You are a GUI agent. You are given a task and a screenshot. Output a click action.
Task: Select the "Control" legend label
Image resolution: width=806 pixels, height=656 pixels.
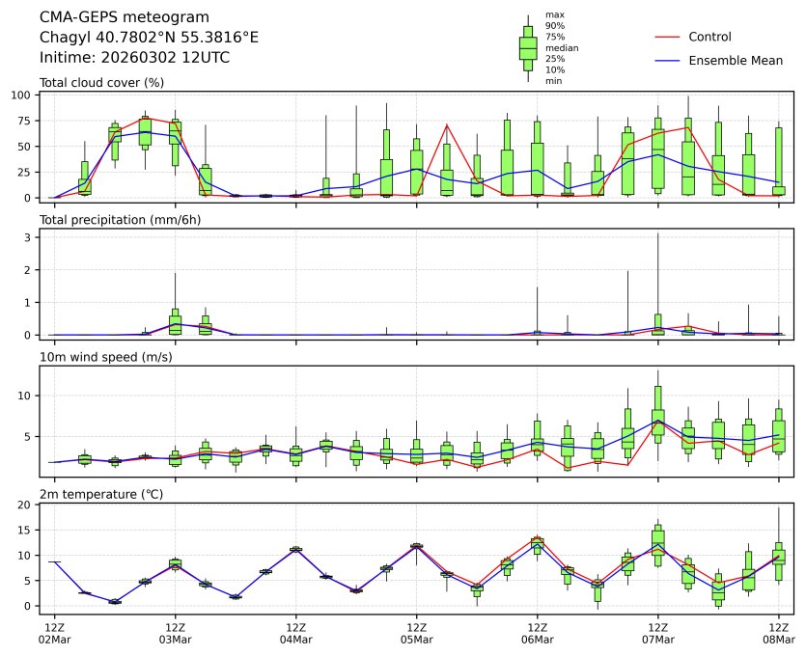click(x=709, y=37)
